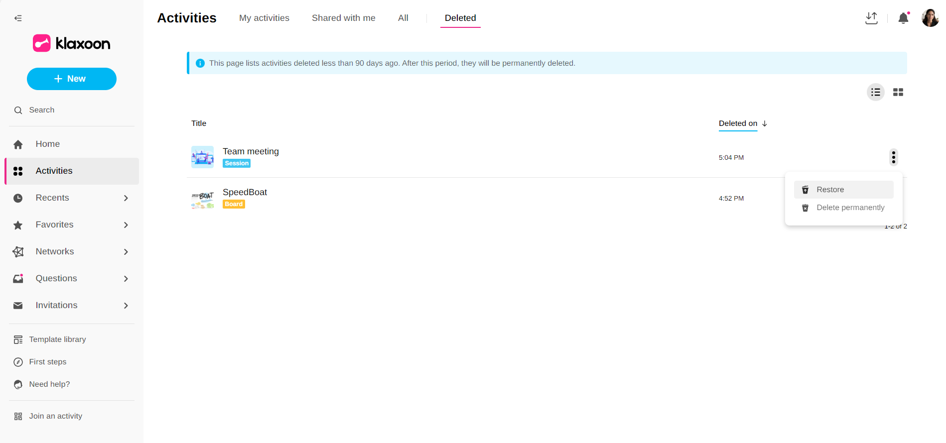Click the New button
The width and height of the screenshot is (946, 443).
coord(72,79)
